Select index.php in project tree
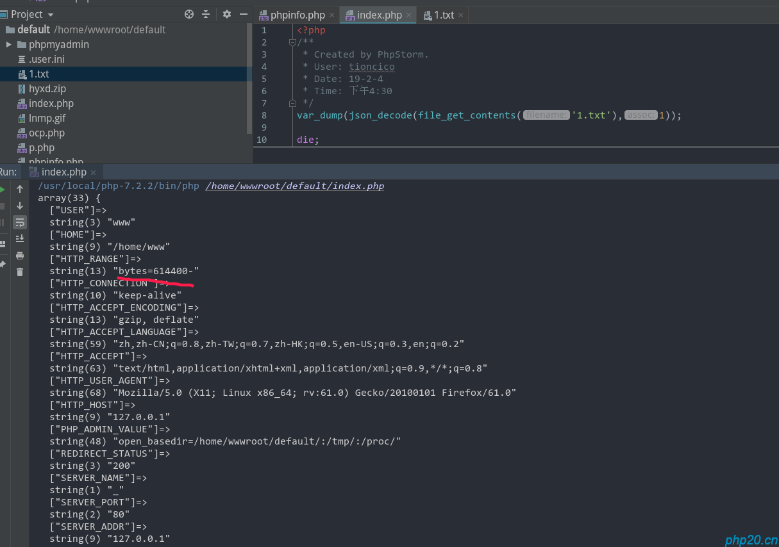The height and width of the screenshot is (547, 779). click(x=51, y=103)
